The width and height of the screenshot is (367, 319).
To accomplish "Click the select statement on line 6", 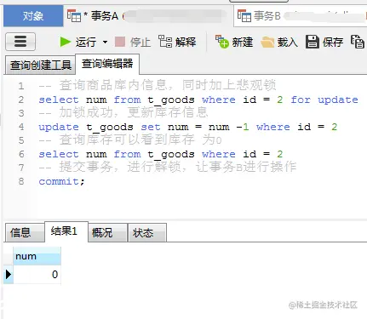I will (x=161, y=154).
